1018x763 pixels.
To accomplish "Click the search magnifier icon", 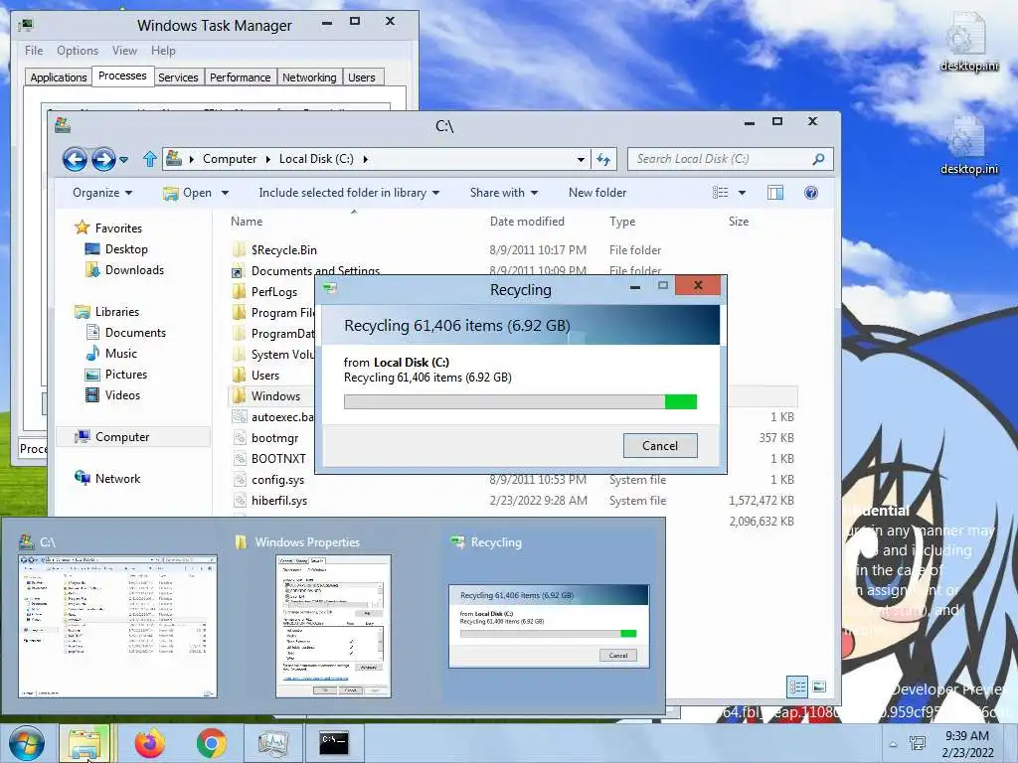I will (x=819, y=159).
